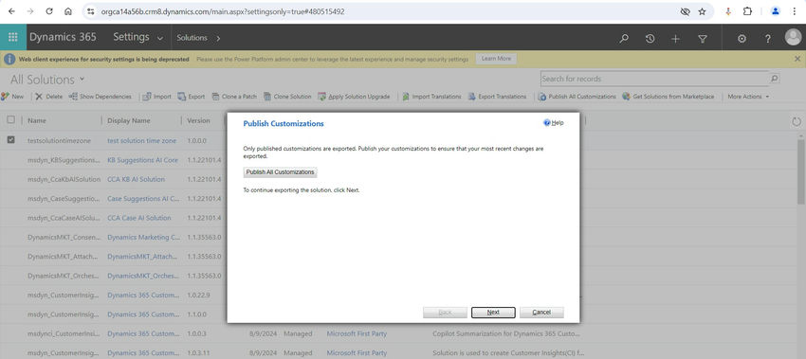Click Export in the toolbar

(192, 97)
